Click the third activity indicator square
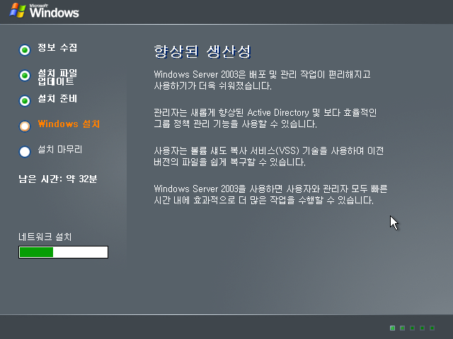The width and height of the screenshot is (453, 339). point(412,328)
